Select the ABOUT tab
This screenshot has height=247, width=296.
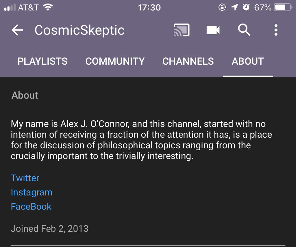[248, 61]
